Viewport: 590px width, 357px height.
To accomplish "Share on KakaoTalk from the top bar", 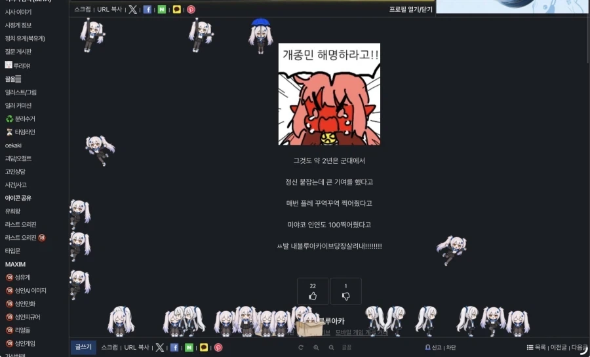I will tap(176, 9).
